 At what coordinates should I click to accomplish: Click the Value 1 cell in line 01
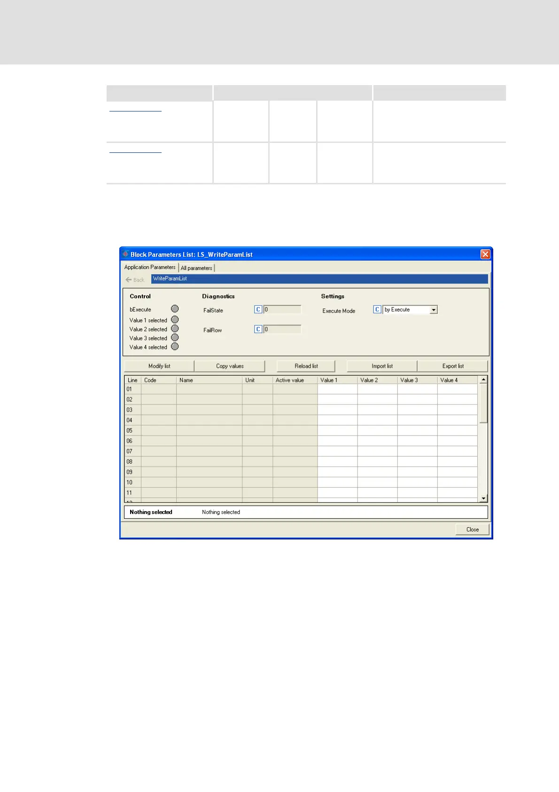point(337,389)
